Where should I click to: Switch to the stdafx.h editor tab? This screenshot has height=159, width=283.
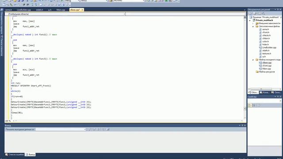tap(39, 10)
